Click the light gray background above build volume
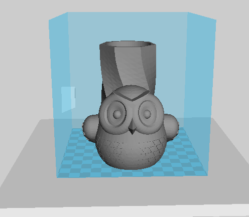This screenshot has width=249, height=217. click(x=125, y=6)
